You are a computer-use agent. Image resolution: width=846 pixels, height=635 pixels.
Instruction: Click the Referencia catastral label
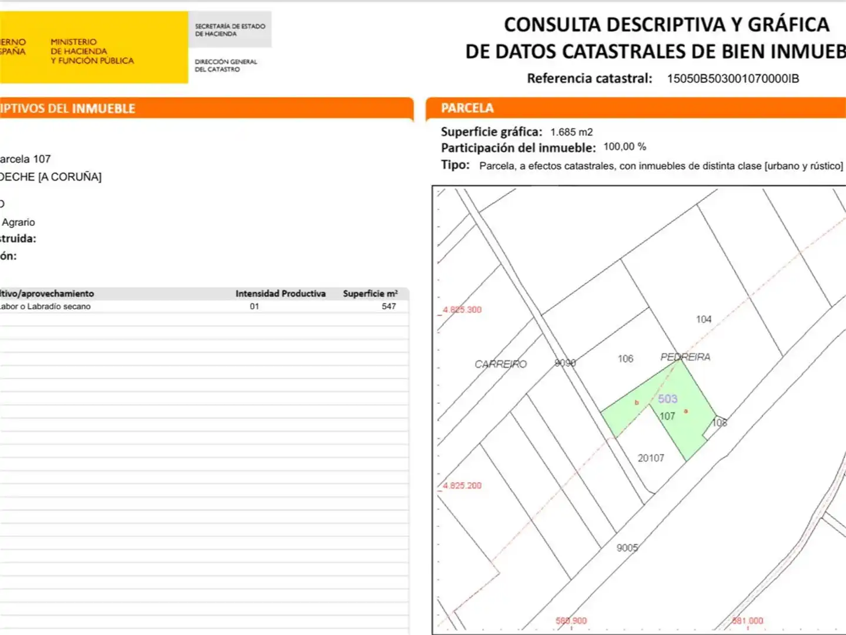pyautogui.click(x=590, y=79)
